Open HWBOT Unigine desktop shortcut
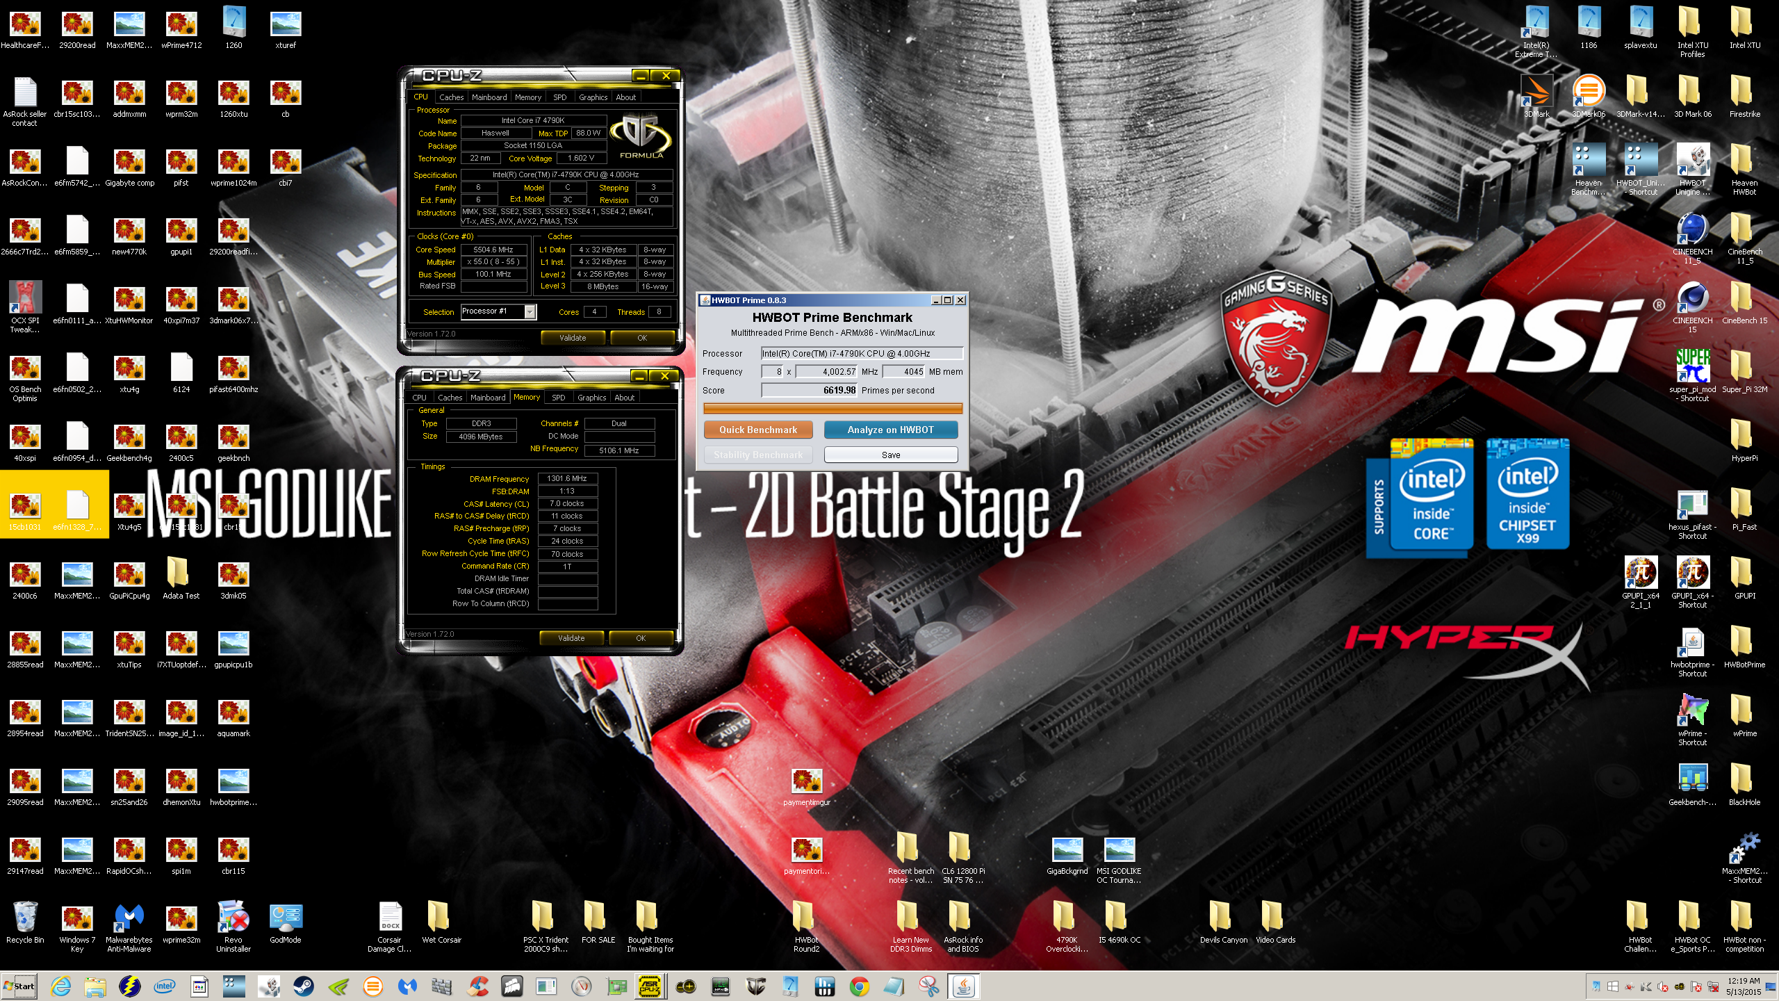 coord(1693,169)
